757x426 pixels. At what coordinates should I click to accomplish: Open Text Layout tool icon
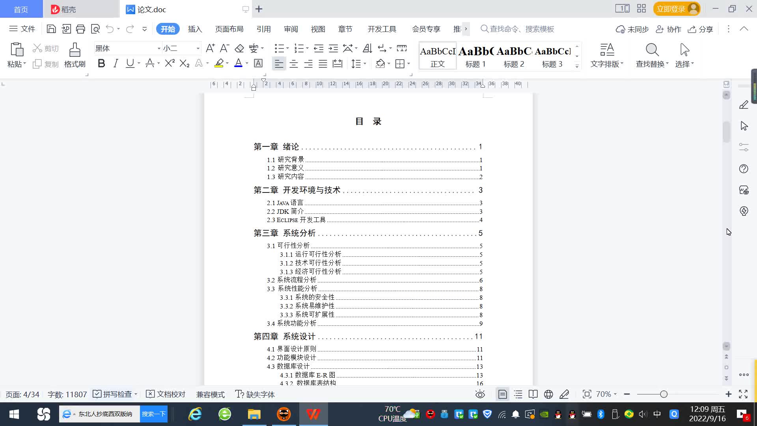[607, 50]
